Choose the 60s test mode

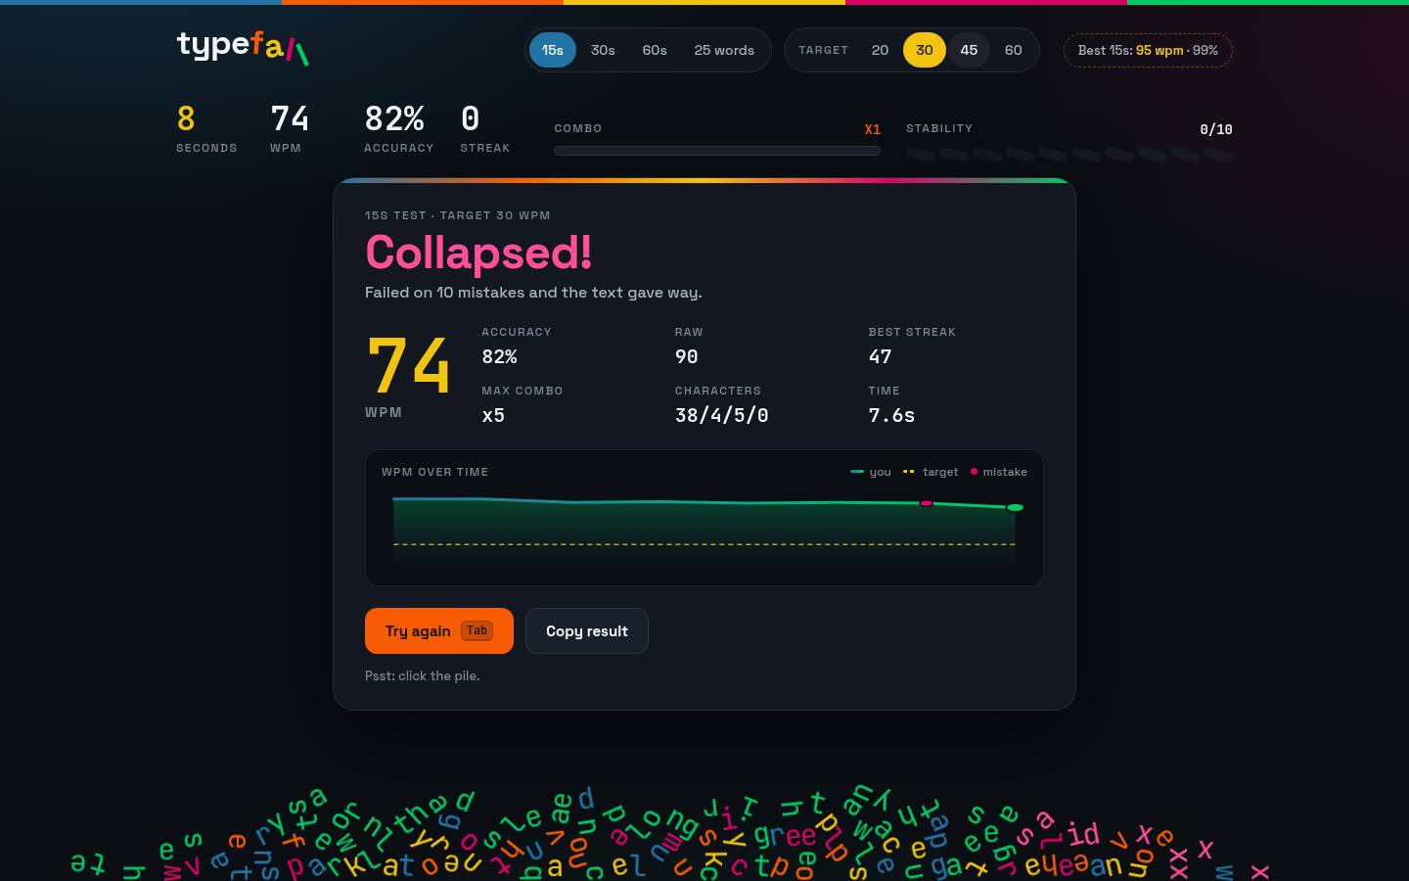pyautogui.click(x=655, y=50)
